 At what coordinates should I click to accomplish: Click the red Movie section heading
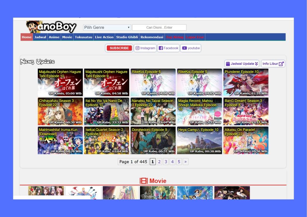tap(153, 181)
